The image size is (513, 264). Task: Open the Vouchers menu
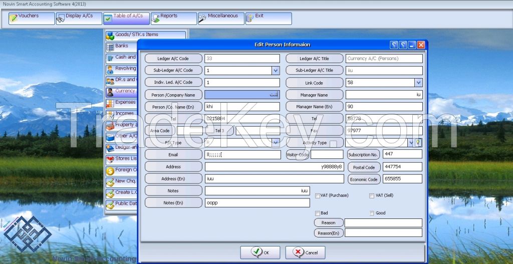click(31, 18)
